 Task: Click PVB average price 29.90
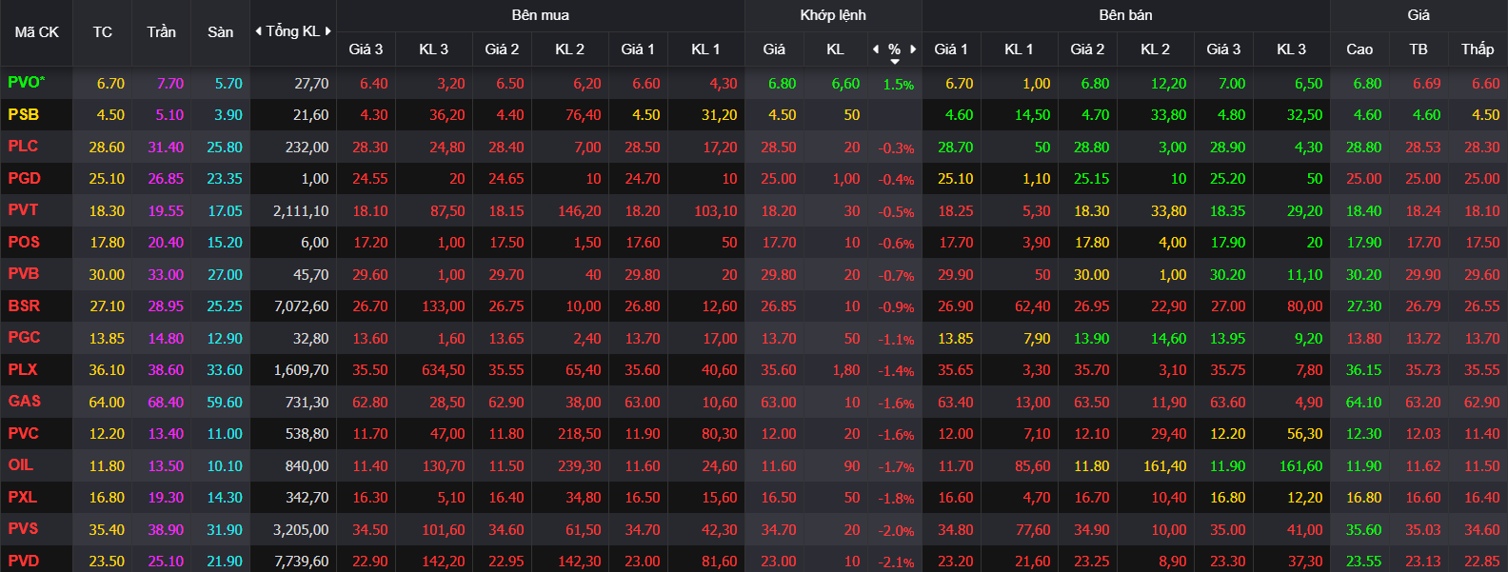pyautogui.click(x=1423, y=275)
